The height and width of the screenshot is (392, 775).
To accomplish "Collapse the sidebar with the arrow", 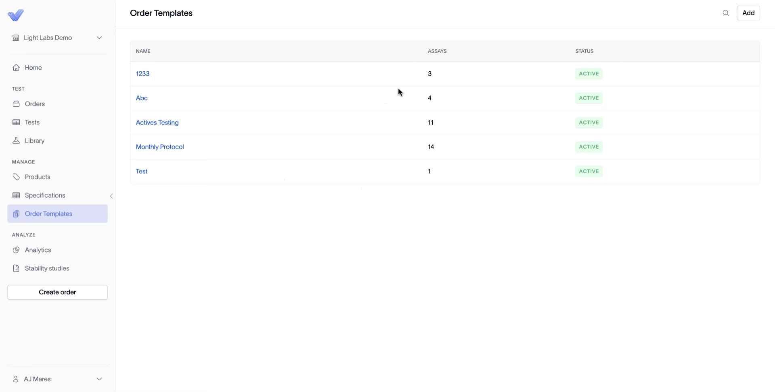I will tap(111, 196).
